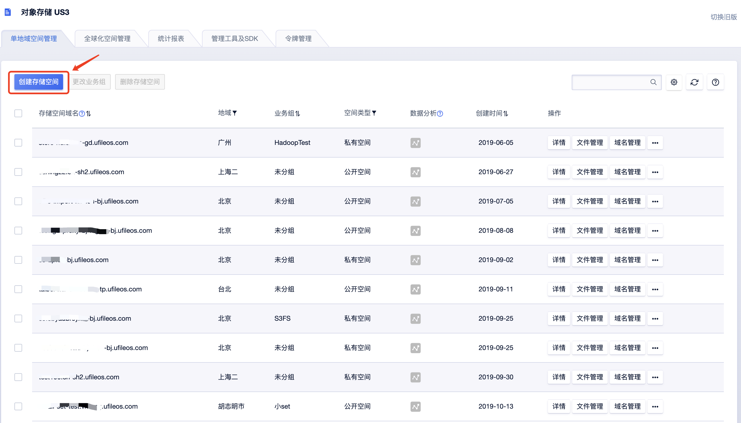This screenshot has width=741, height=423.
Task: Click the 2019-09-30 creation date cell
Action: tap(496, 377)
